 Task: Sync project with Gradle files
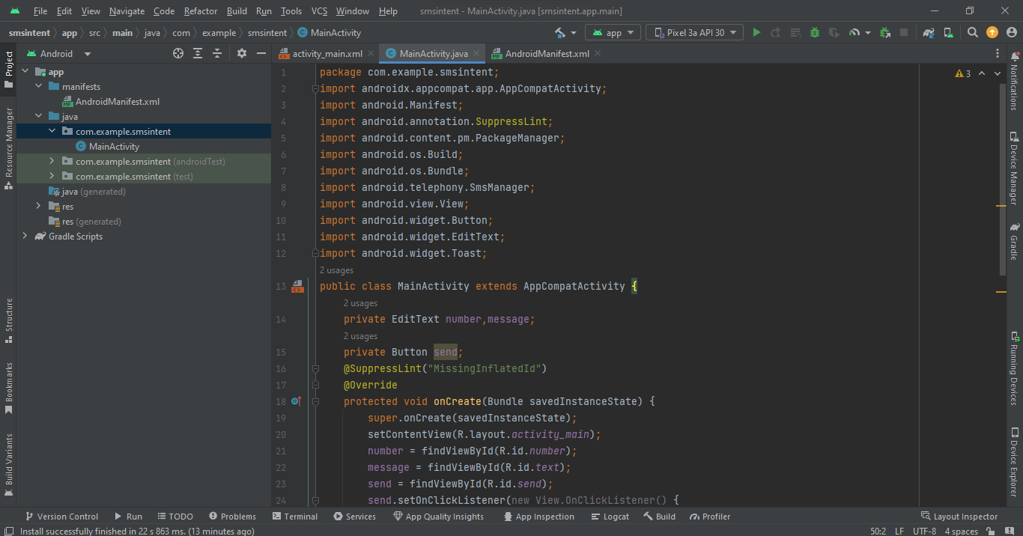(x=929, y=33)
